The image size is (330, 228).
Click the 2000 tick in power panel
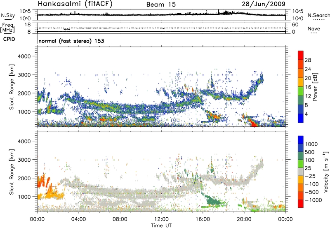pyautogui.click(x=24, y=93)
